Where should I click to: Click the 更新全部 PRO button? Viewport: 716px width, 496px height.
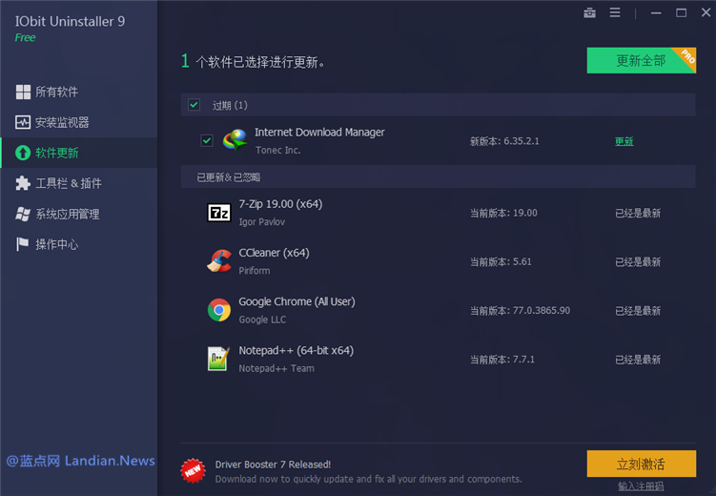[x=641, y=60]
